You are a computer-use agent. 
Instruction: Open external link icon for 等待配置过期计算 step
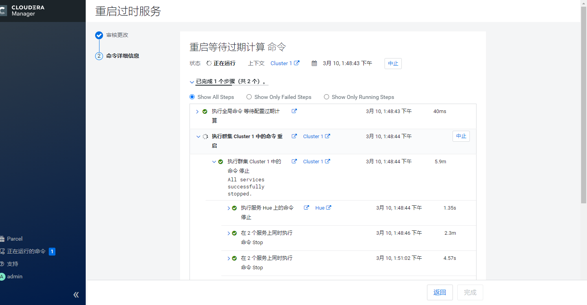pos(294,111)
